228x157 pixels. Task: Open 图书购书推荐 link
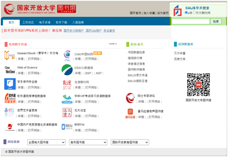tap(136, 70)
